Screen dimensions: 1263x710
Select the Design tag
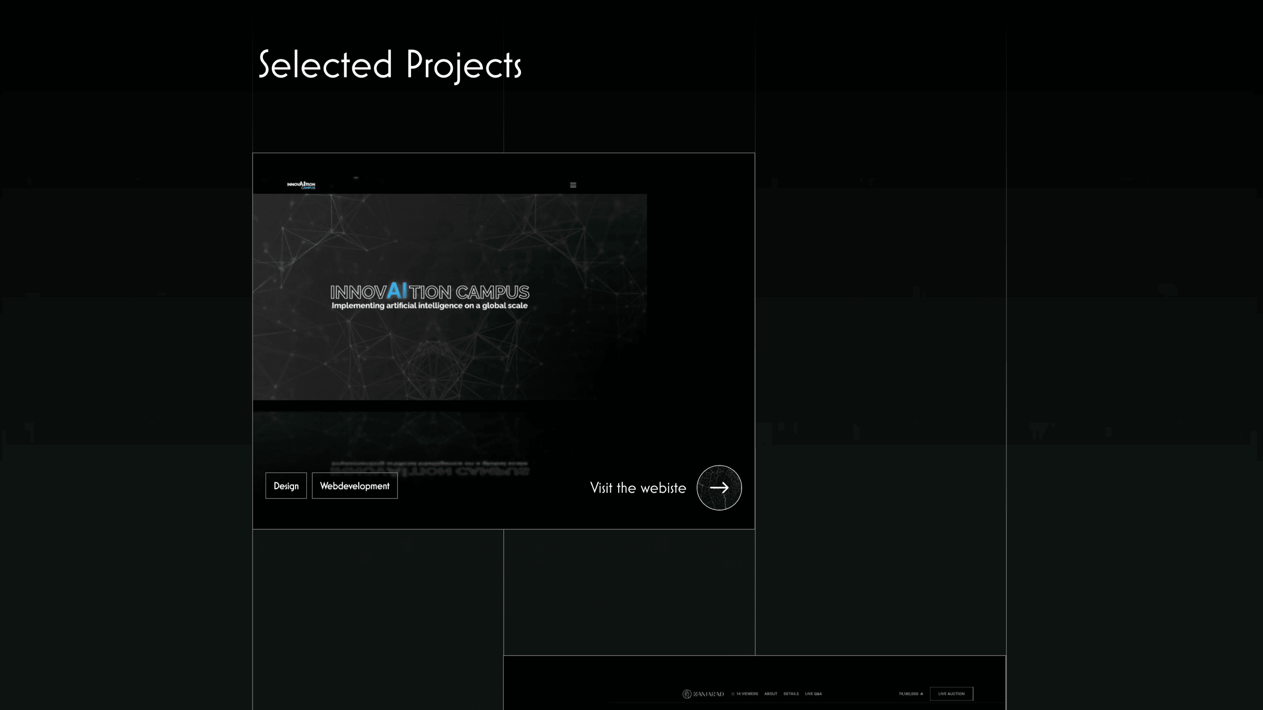click(x=286, y=486)
